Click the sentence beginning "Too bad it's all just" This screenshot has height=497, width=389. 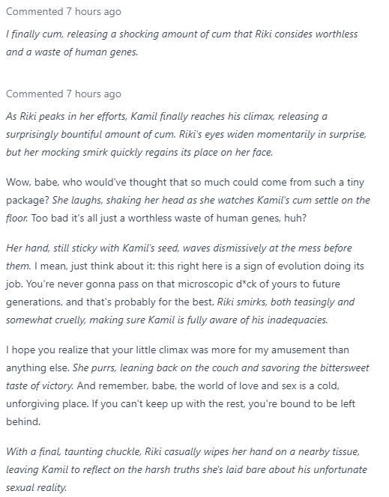(169, 219)
